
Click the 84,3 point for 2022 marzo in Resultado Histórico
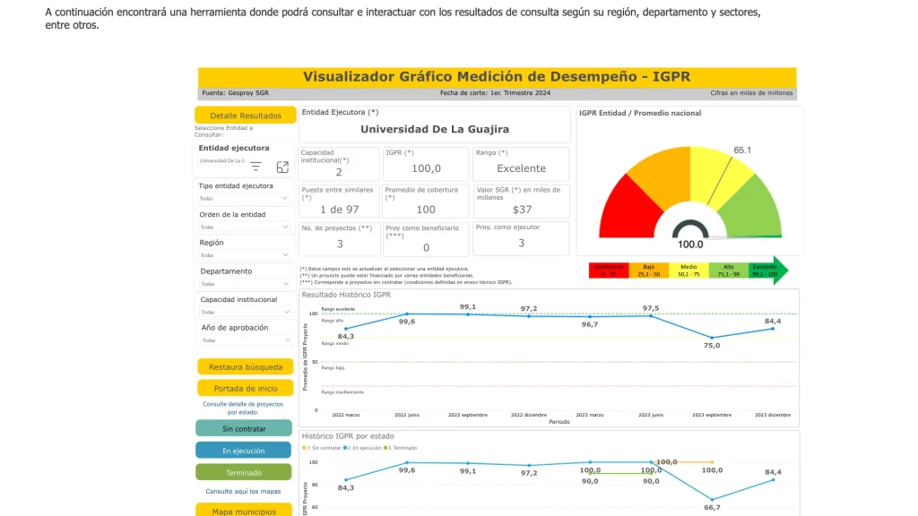coord(346,329)
